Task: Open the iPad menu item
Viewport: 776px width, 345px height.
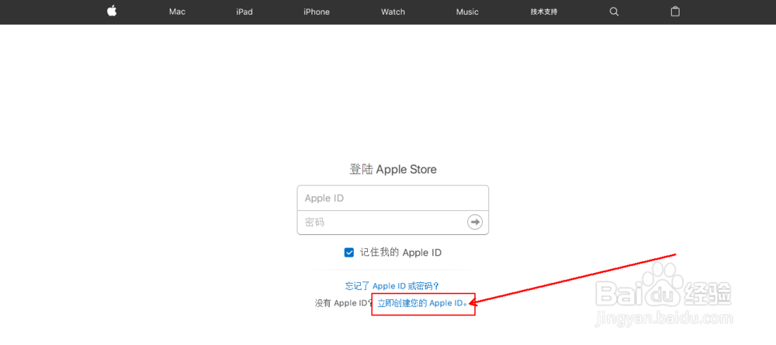Action: click(244, 12)
